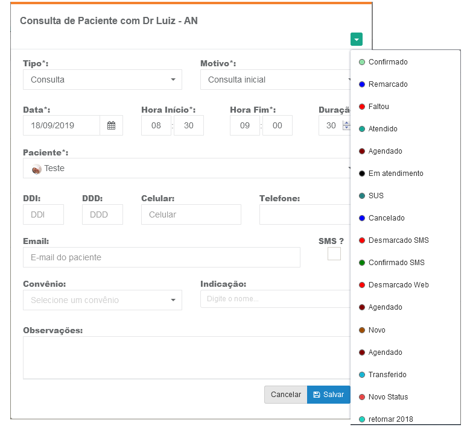Open the Tipo dropdown showing Consulta
This screenshot has height=435, width=473.
coord(102,80)
